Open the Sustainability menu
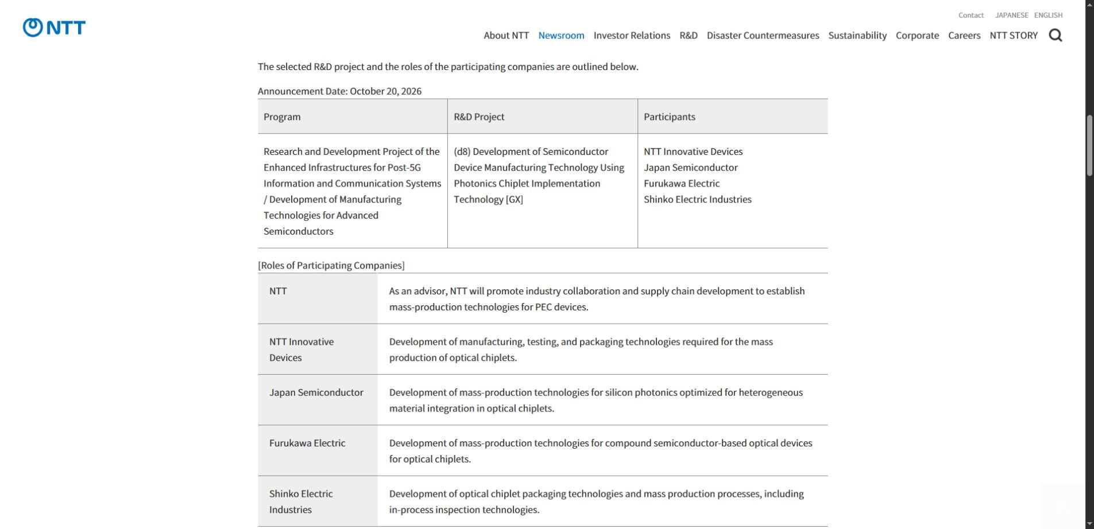This screenshot has width=1094, height=529. pos(857,36)
